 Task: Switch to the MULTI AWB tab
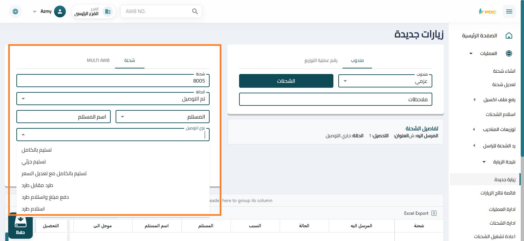coord(98,60)
